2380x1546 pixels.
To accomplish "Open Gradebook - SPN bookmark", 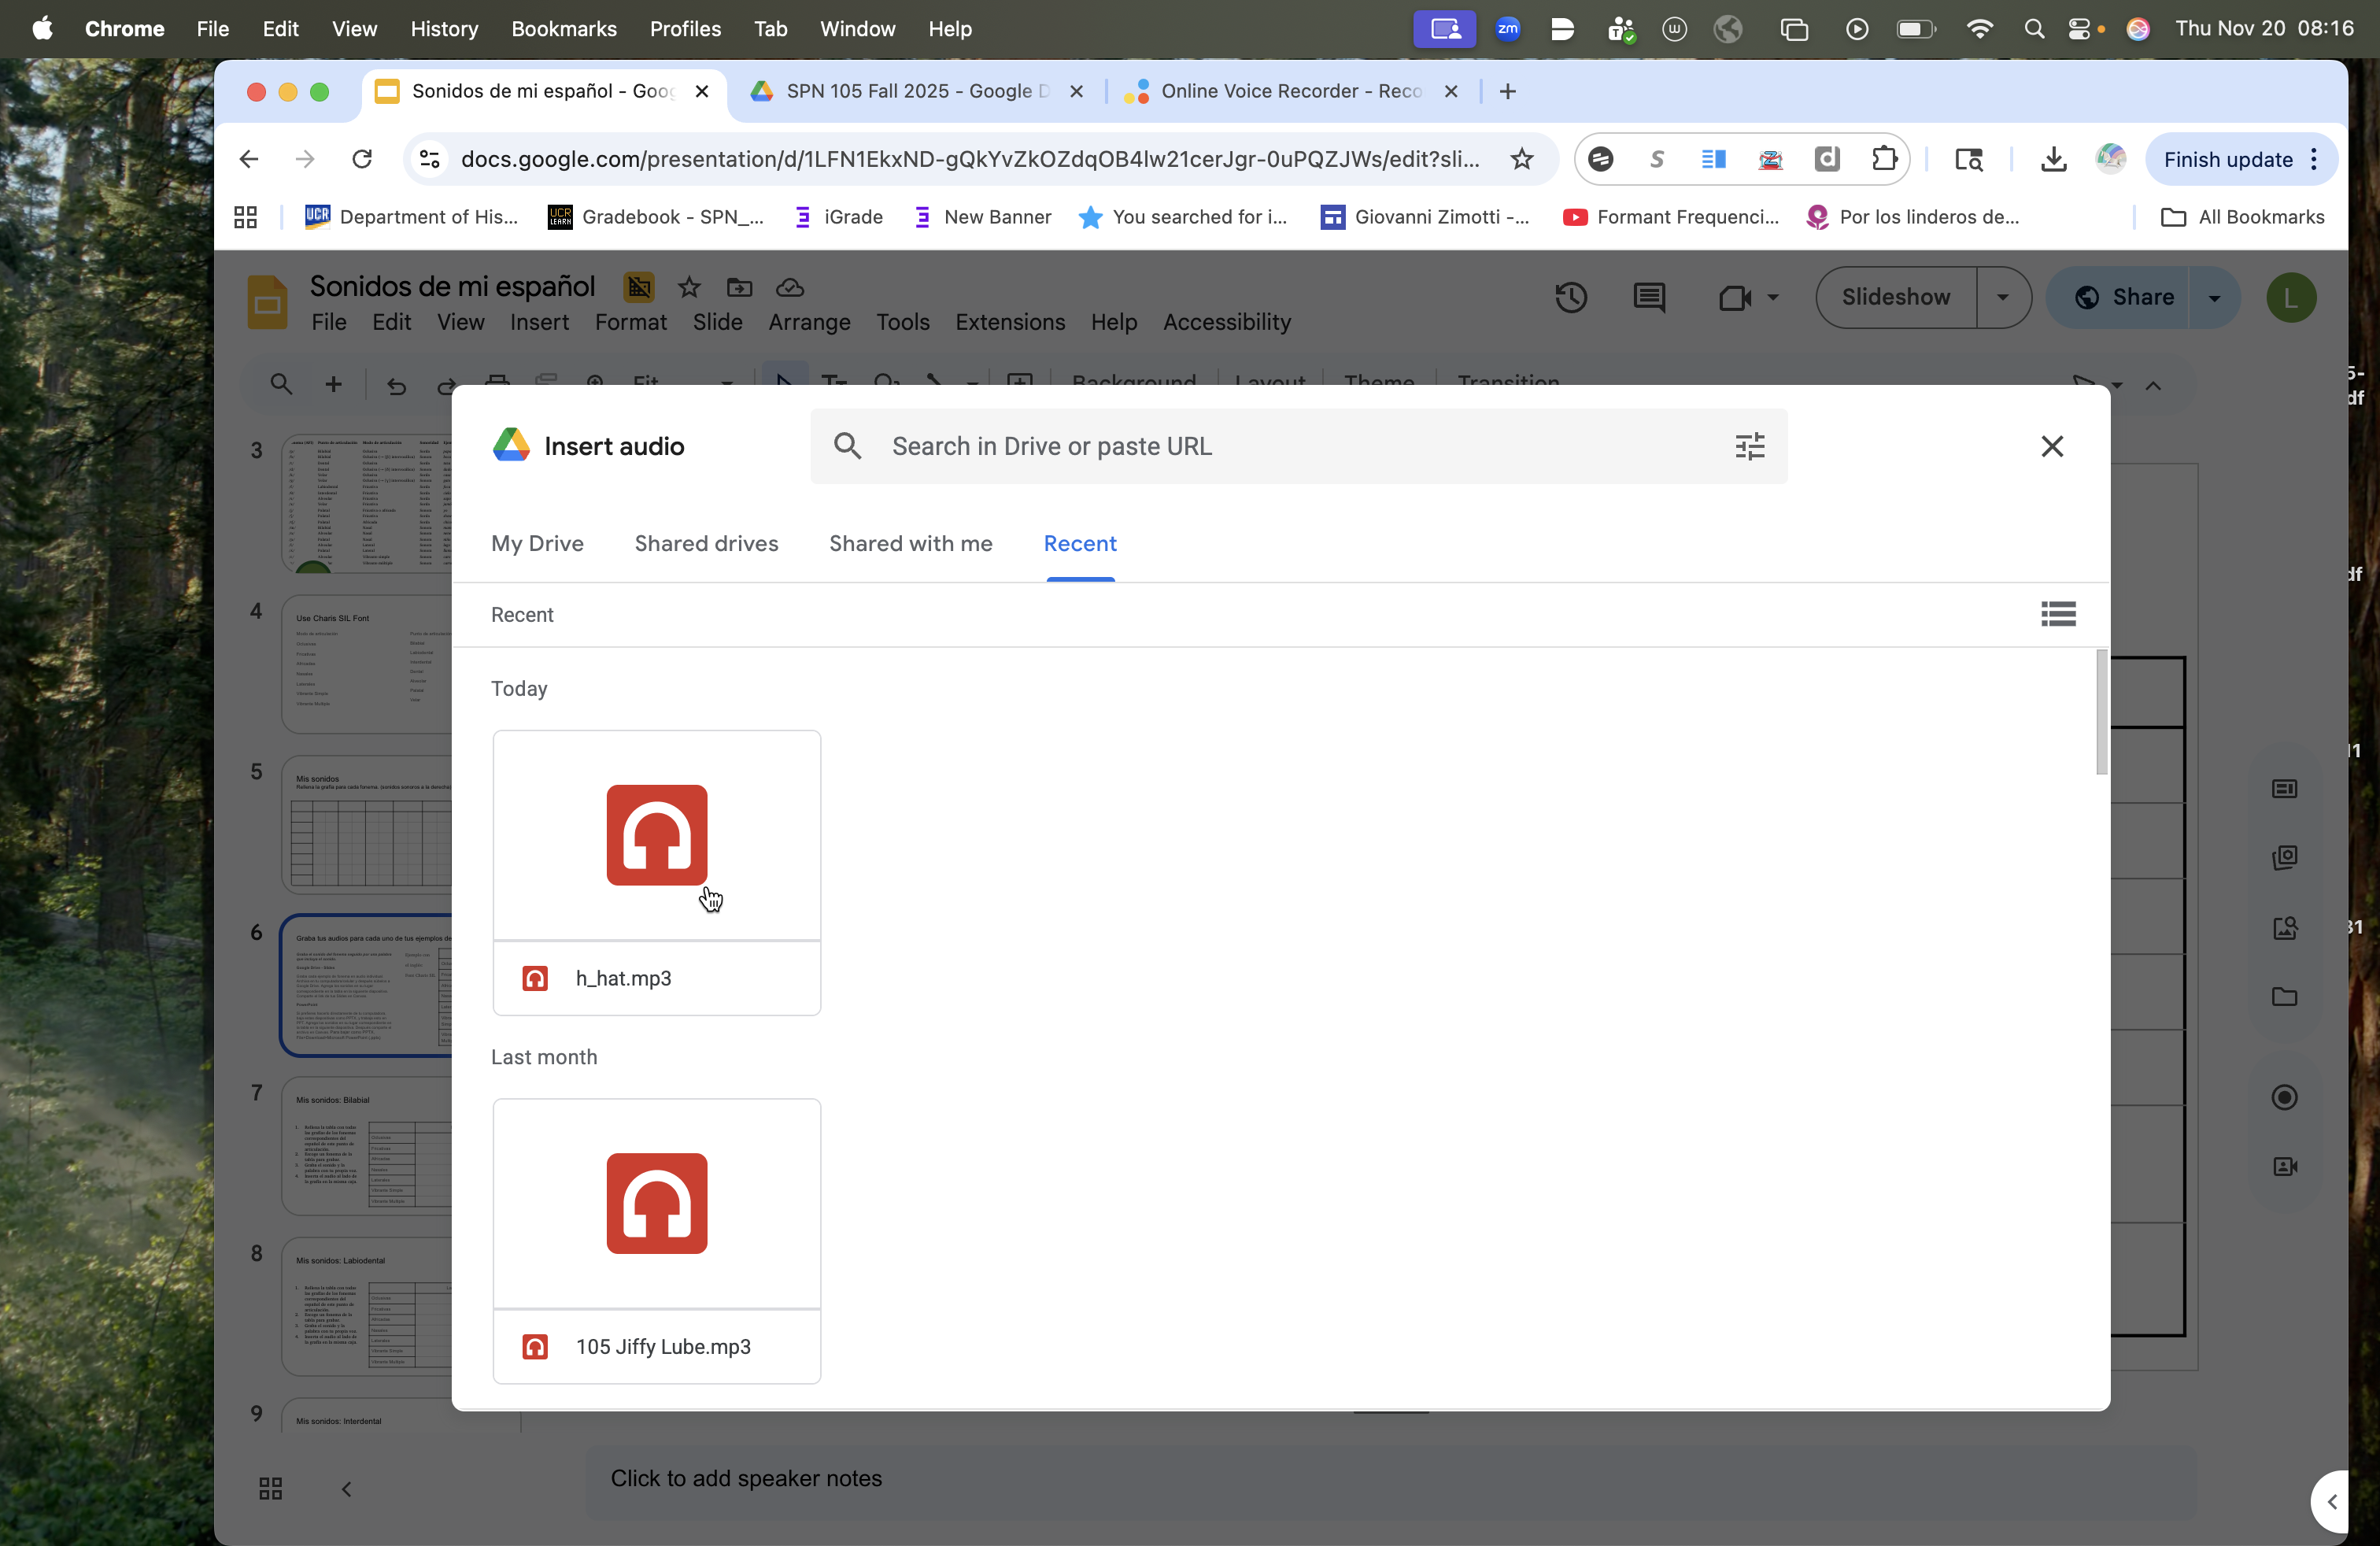I will point(656,217).
